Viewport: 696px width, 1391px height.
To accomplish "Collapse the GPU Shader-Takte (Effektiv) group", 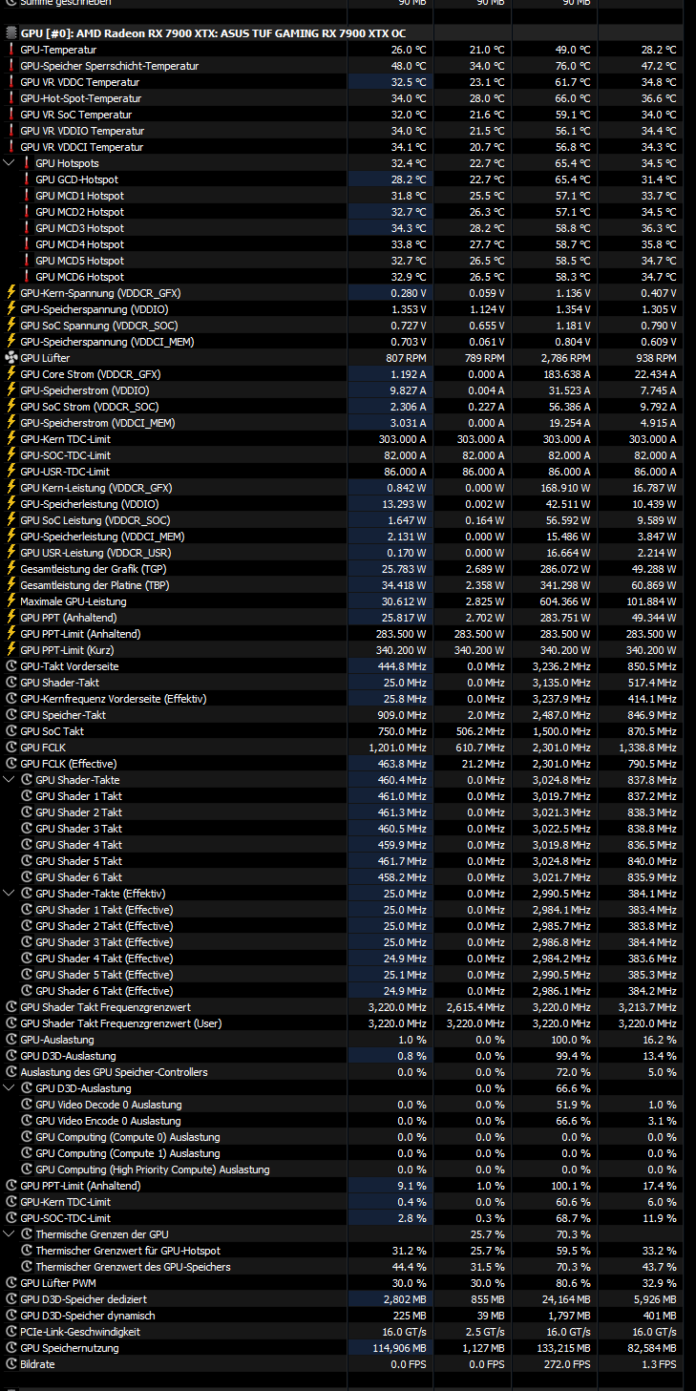I will [10, 893].
